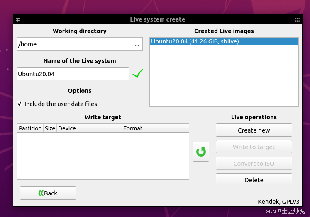
Task: Click the Format column header
Action: click(x=133, y=128)
